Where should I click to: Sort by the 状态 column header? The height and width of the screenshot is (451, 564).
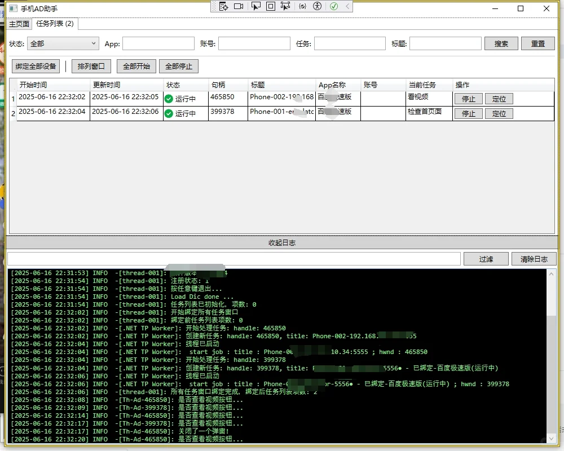pos(186,85)
